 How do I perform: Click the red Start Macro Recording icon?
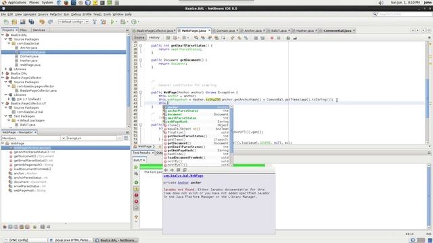click(x=272, y=38)
